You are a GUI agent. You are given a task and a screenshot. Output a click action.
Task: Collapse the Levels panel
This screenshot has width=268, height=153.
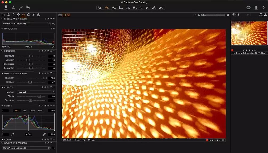pyautogui.click(x=2, y=106)
